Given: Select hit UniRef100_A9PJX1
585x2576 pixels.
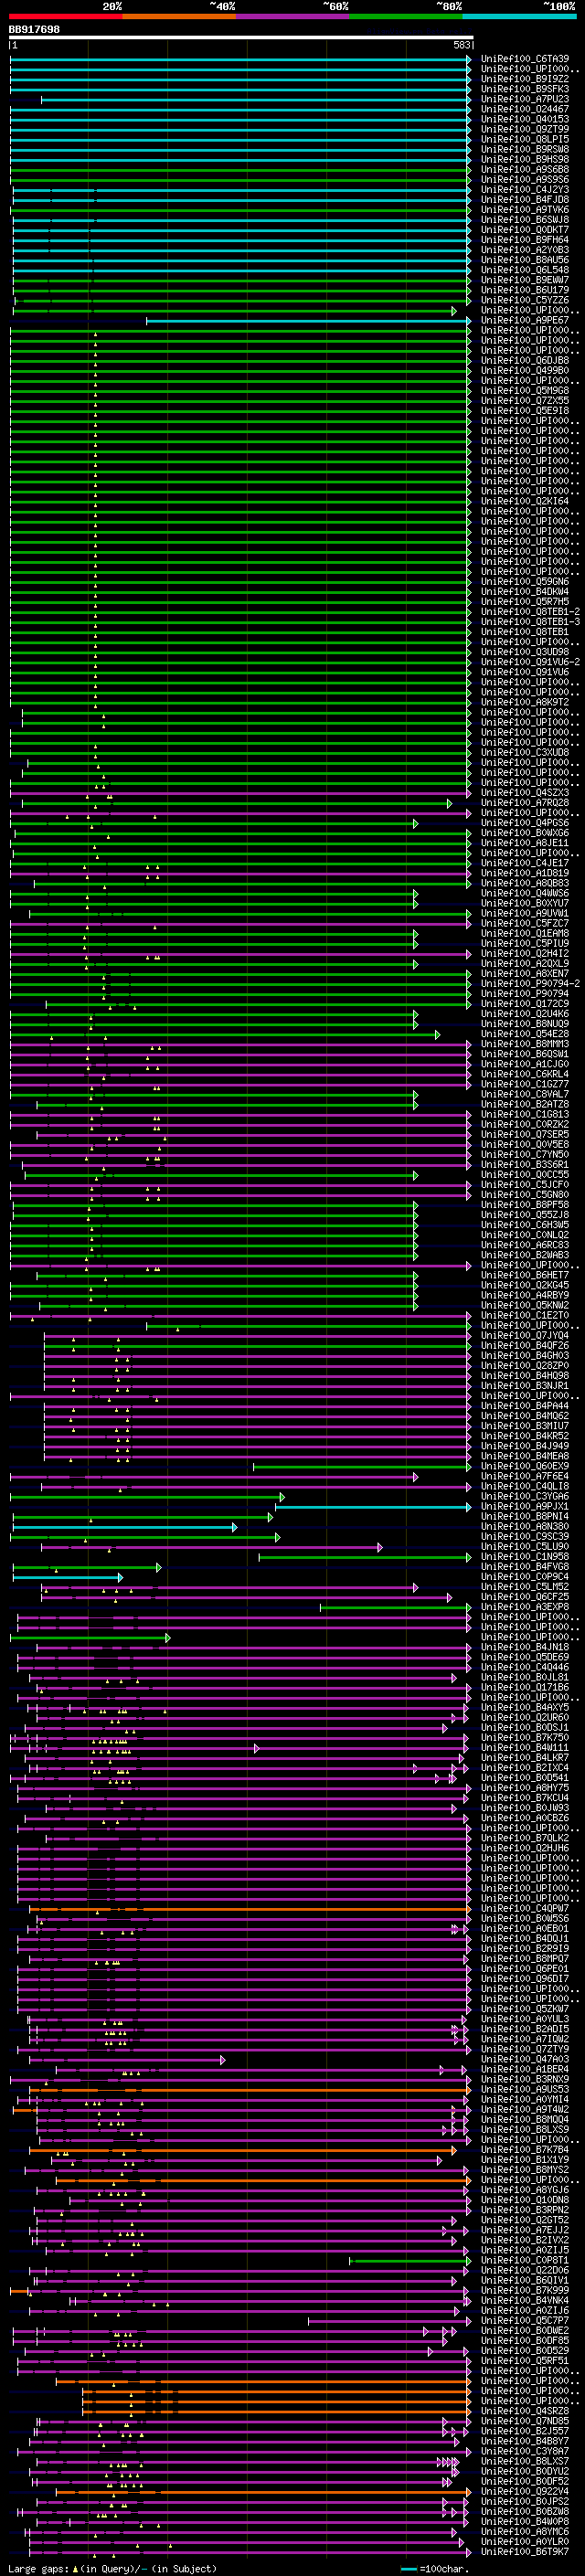Looking at the screenshot, I should [x=525, y=1506].
